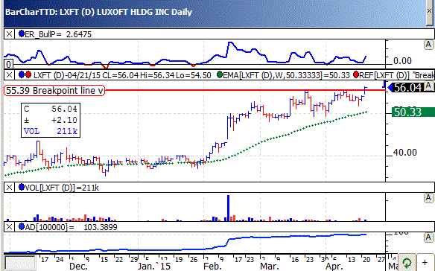The width and height of the screenshot is (435, 271).
Task: Click the tall blue volume spike bar
Action: [x=229, y=208]
